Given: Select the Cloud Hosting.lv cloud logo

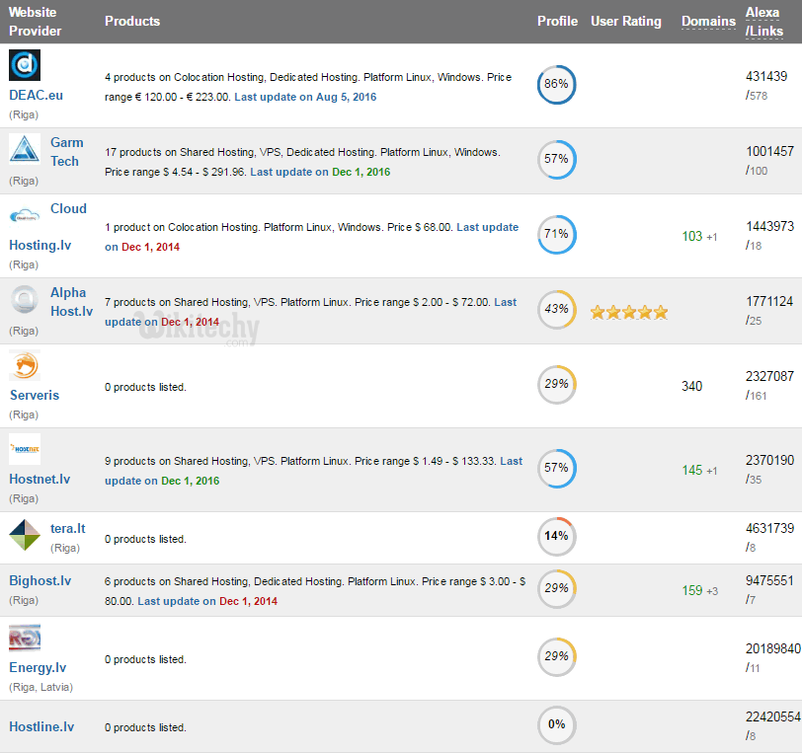Looking at the screenshot, I should pyautogui.click(x=24, y=215).
